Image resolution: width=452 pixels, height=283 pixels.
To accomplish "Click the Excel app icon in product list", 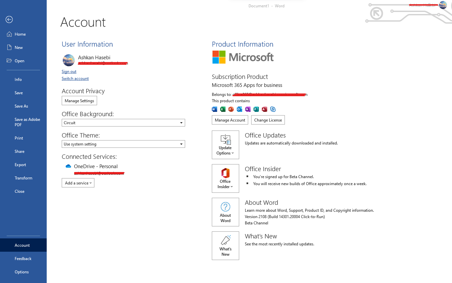I will tap(223, 109).
